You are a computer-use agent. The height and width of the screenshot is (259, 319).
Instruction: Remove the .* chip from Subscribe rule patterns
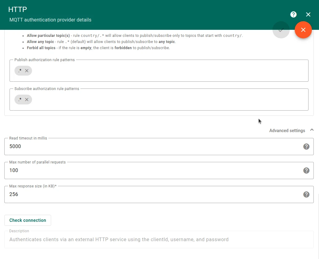coord(27,100)
